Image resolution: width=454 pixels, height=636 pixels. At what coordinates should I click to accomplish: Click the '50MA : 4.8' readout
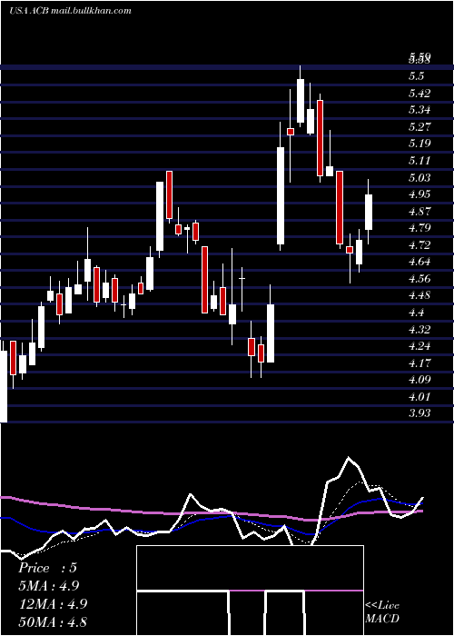[53, 621]
